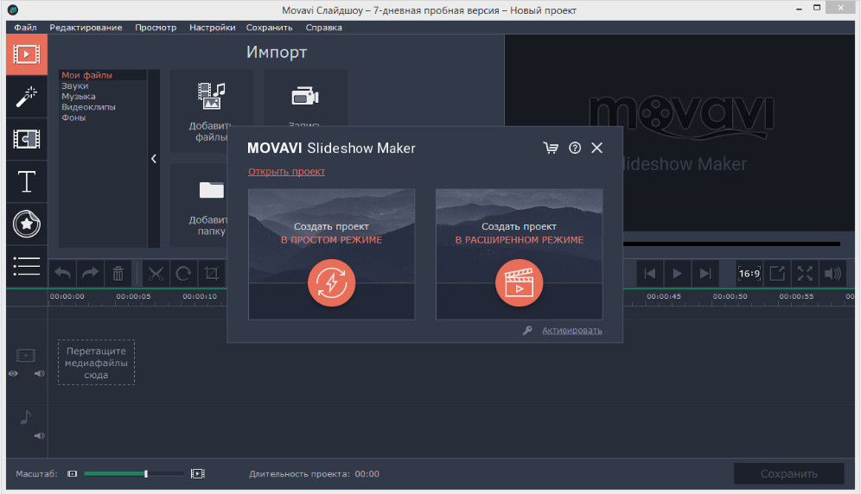Open the Справка menu
Screen dimensions: 861x494
(x=324, y=28)
